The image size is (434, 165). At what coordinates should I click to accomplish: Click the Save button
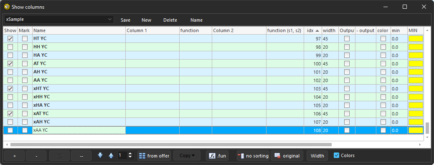(125, 20)
